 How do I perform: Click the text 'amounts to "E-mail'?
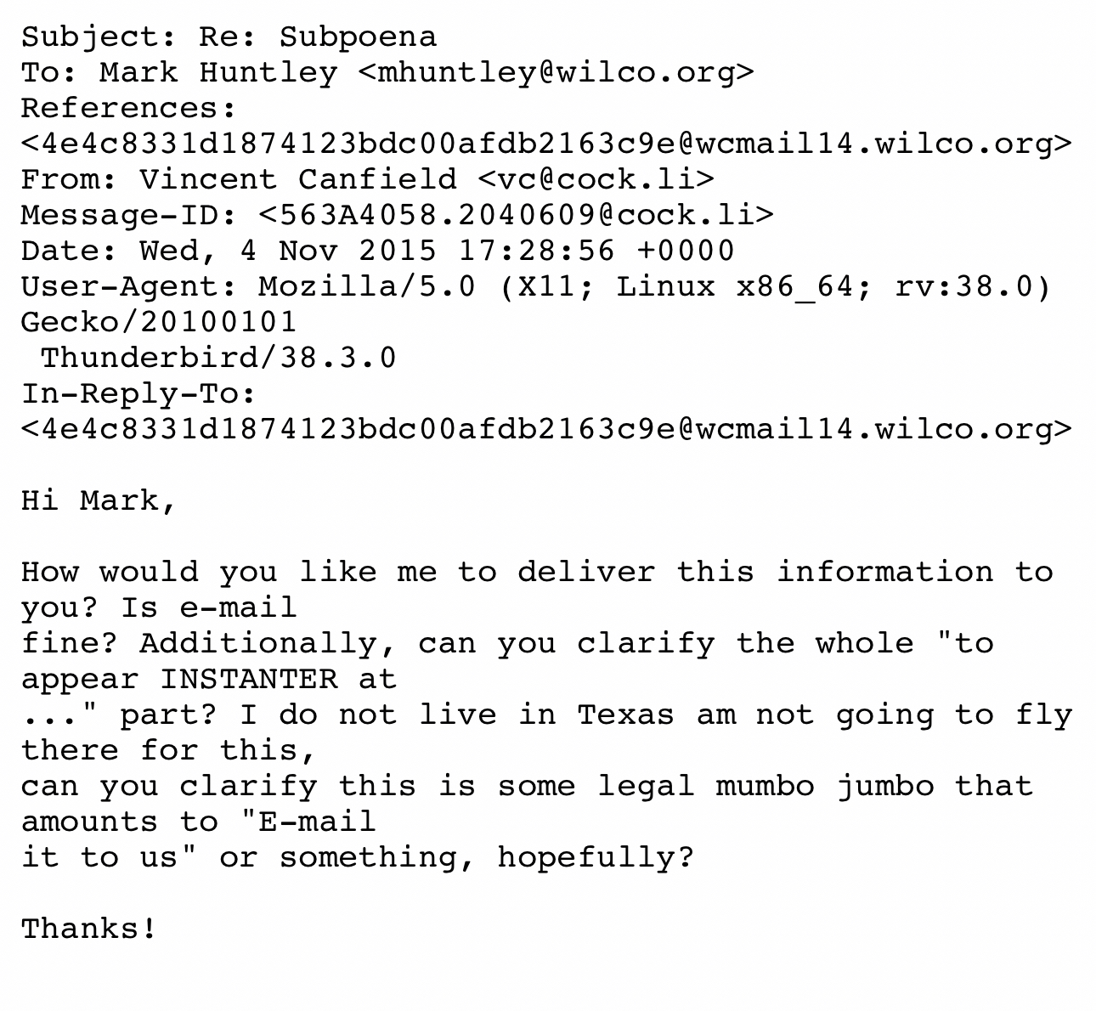pos(198,822)
